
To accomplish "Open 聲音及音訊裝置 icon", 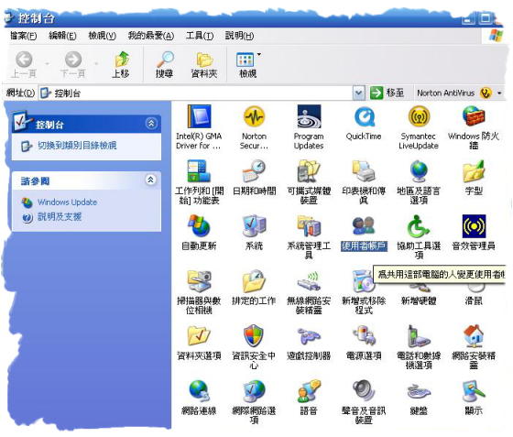I will 364,390.
